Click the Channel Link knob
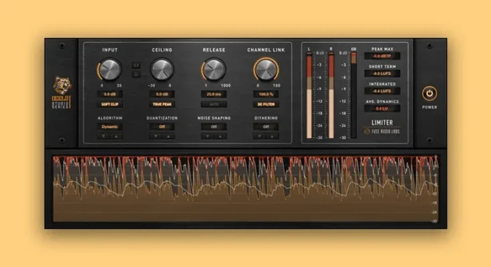 tap(266, 69)
